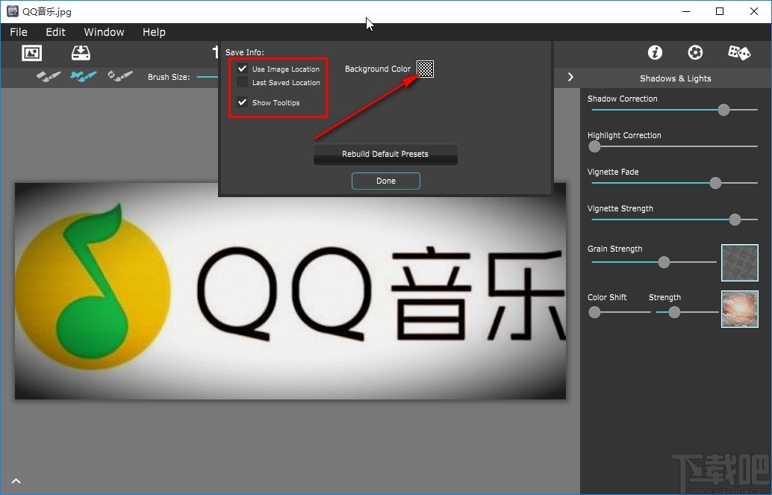Image resolution: width=772 pixels, height=495 pixels.
Task: Open the Edit menu
Action: tap(56, 32)
